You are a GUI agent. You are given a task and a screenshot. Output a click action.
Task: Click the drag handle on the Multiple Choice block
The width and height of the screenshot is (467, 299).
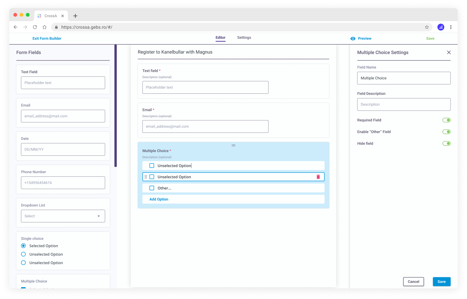pyautogui.click(x=233, y=145)
